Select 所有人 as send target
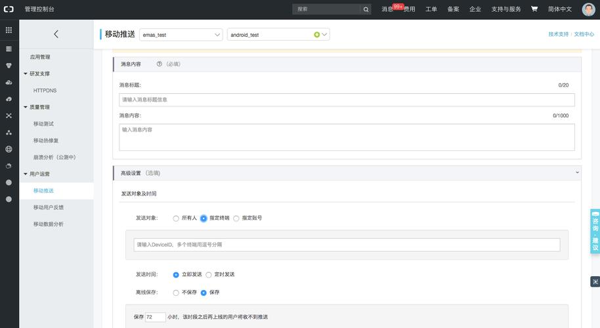This screenshot has height=328, width=600. pos(176,218)
